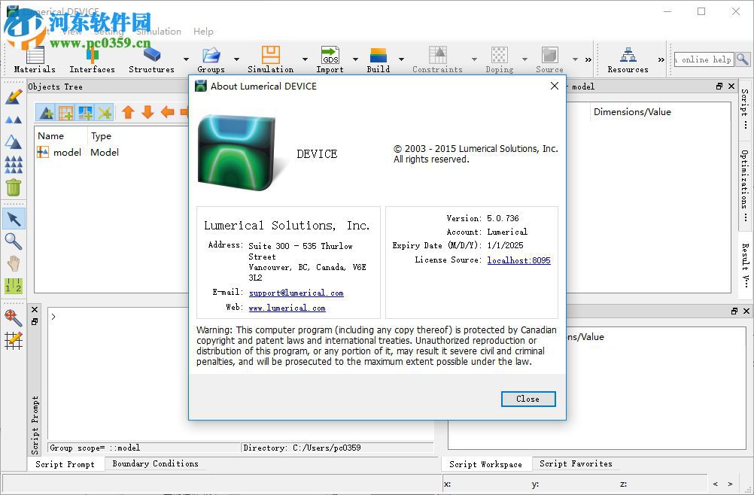The height and width of the screenshot is (495, 754).
Task: Click the green trash delete icon
Action: tap(14, 187)
